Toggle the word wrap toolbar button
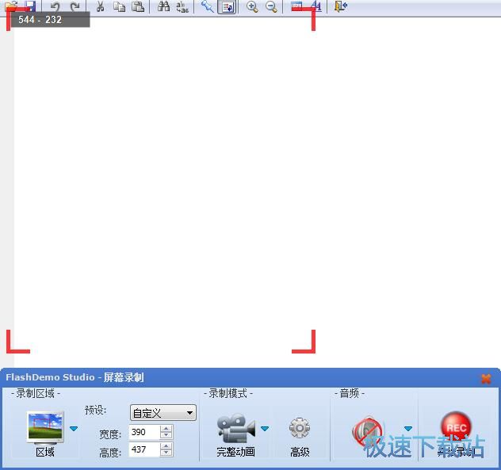Viewport: 501px width, 470px height. point(228,6)
